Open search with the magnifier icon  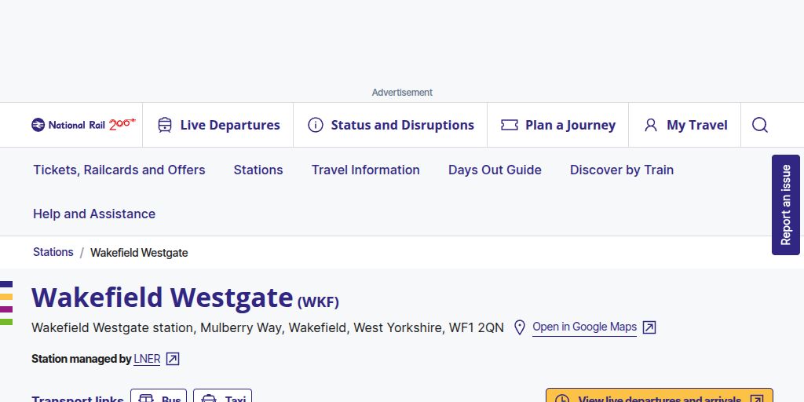coord(760,125)
